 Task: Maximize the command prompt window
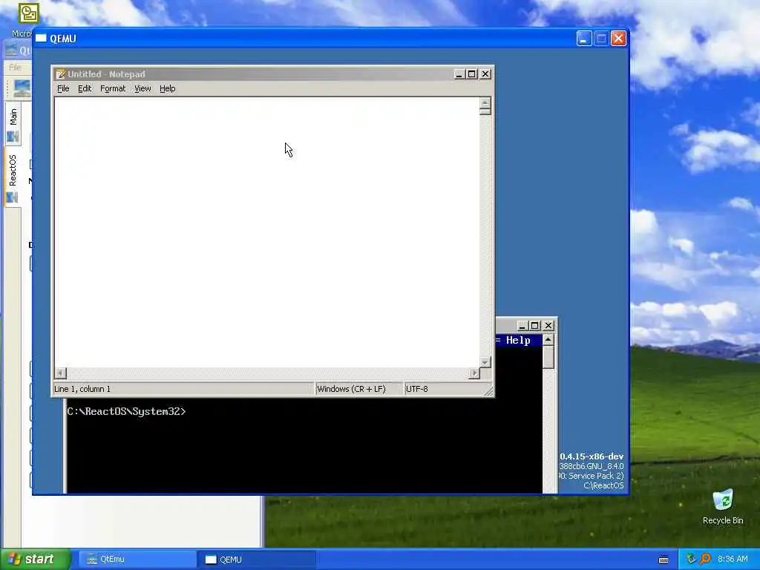[x=534, y=326]
